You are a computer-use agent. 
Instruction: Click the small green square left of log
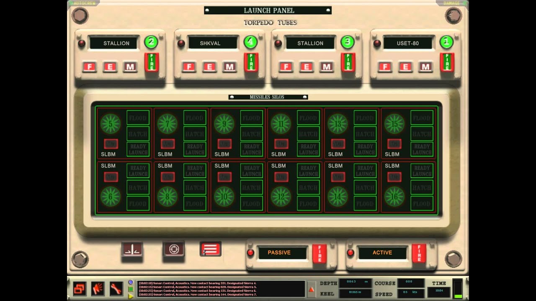pos(131,289)
